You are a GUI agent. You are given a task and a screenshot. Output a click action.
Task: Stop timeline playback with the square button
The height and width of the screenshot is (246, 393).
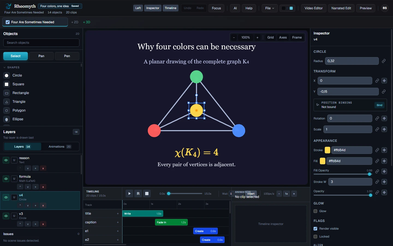147,194
